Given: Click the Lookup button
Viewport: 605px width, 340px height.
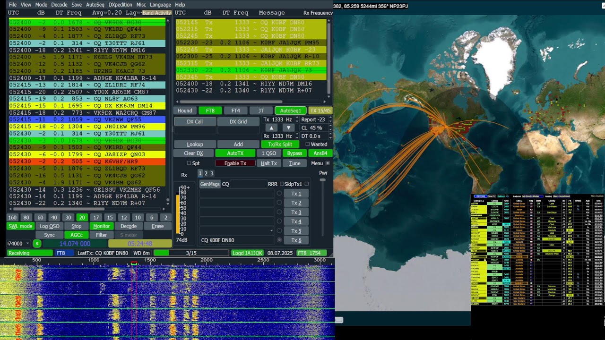Looking at the screenshot, I should pyautogui.click(x=195, y=144).
